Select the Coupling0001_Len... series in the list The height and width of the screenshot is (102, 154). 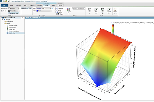pos(27,8)
